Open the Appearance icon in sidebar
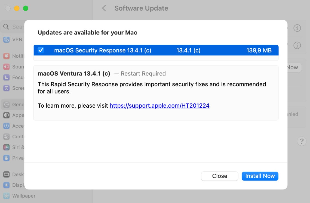The width and height of the screenshot is (310, 203). [x=6, y=115]
